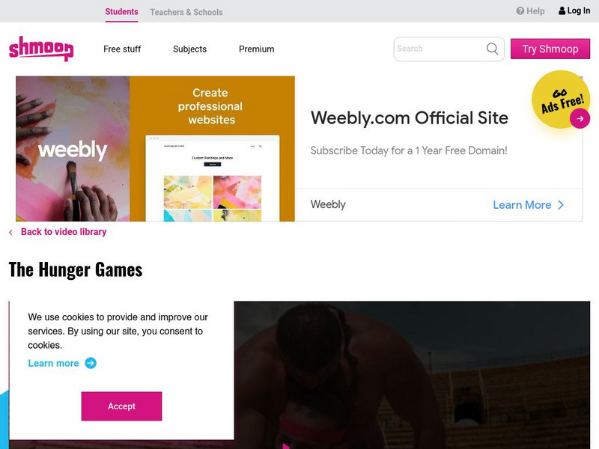This screenshot has width=599, height=449.
Task: Click the Weebly ad image
Action: coord(155,148)
